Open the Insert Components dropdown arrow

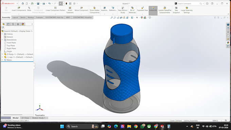[x=19, y=14]
